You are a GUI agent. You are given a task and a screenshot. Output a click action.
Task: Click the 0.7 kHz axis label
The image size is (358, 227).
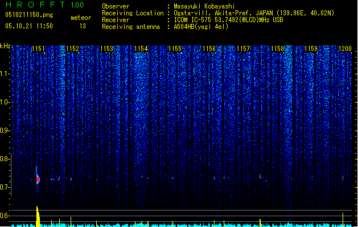[x=5, y=187]
